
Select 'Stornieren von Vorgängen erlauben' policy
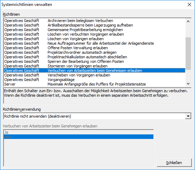click(94, 66)
